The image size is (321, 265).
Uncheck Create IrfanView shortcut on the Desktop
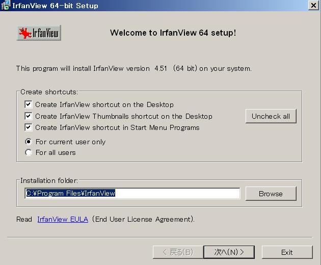29,104
